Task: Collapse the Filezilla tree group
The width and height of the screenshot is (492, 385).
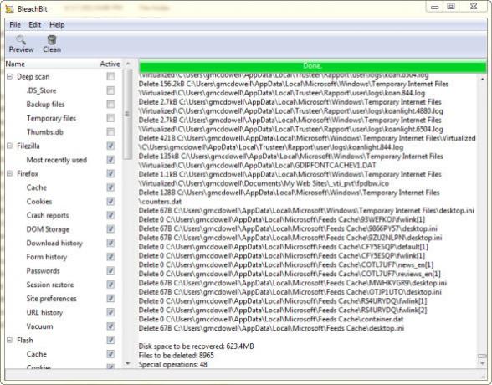Action: (x=10, y=146)
